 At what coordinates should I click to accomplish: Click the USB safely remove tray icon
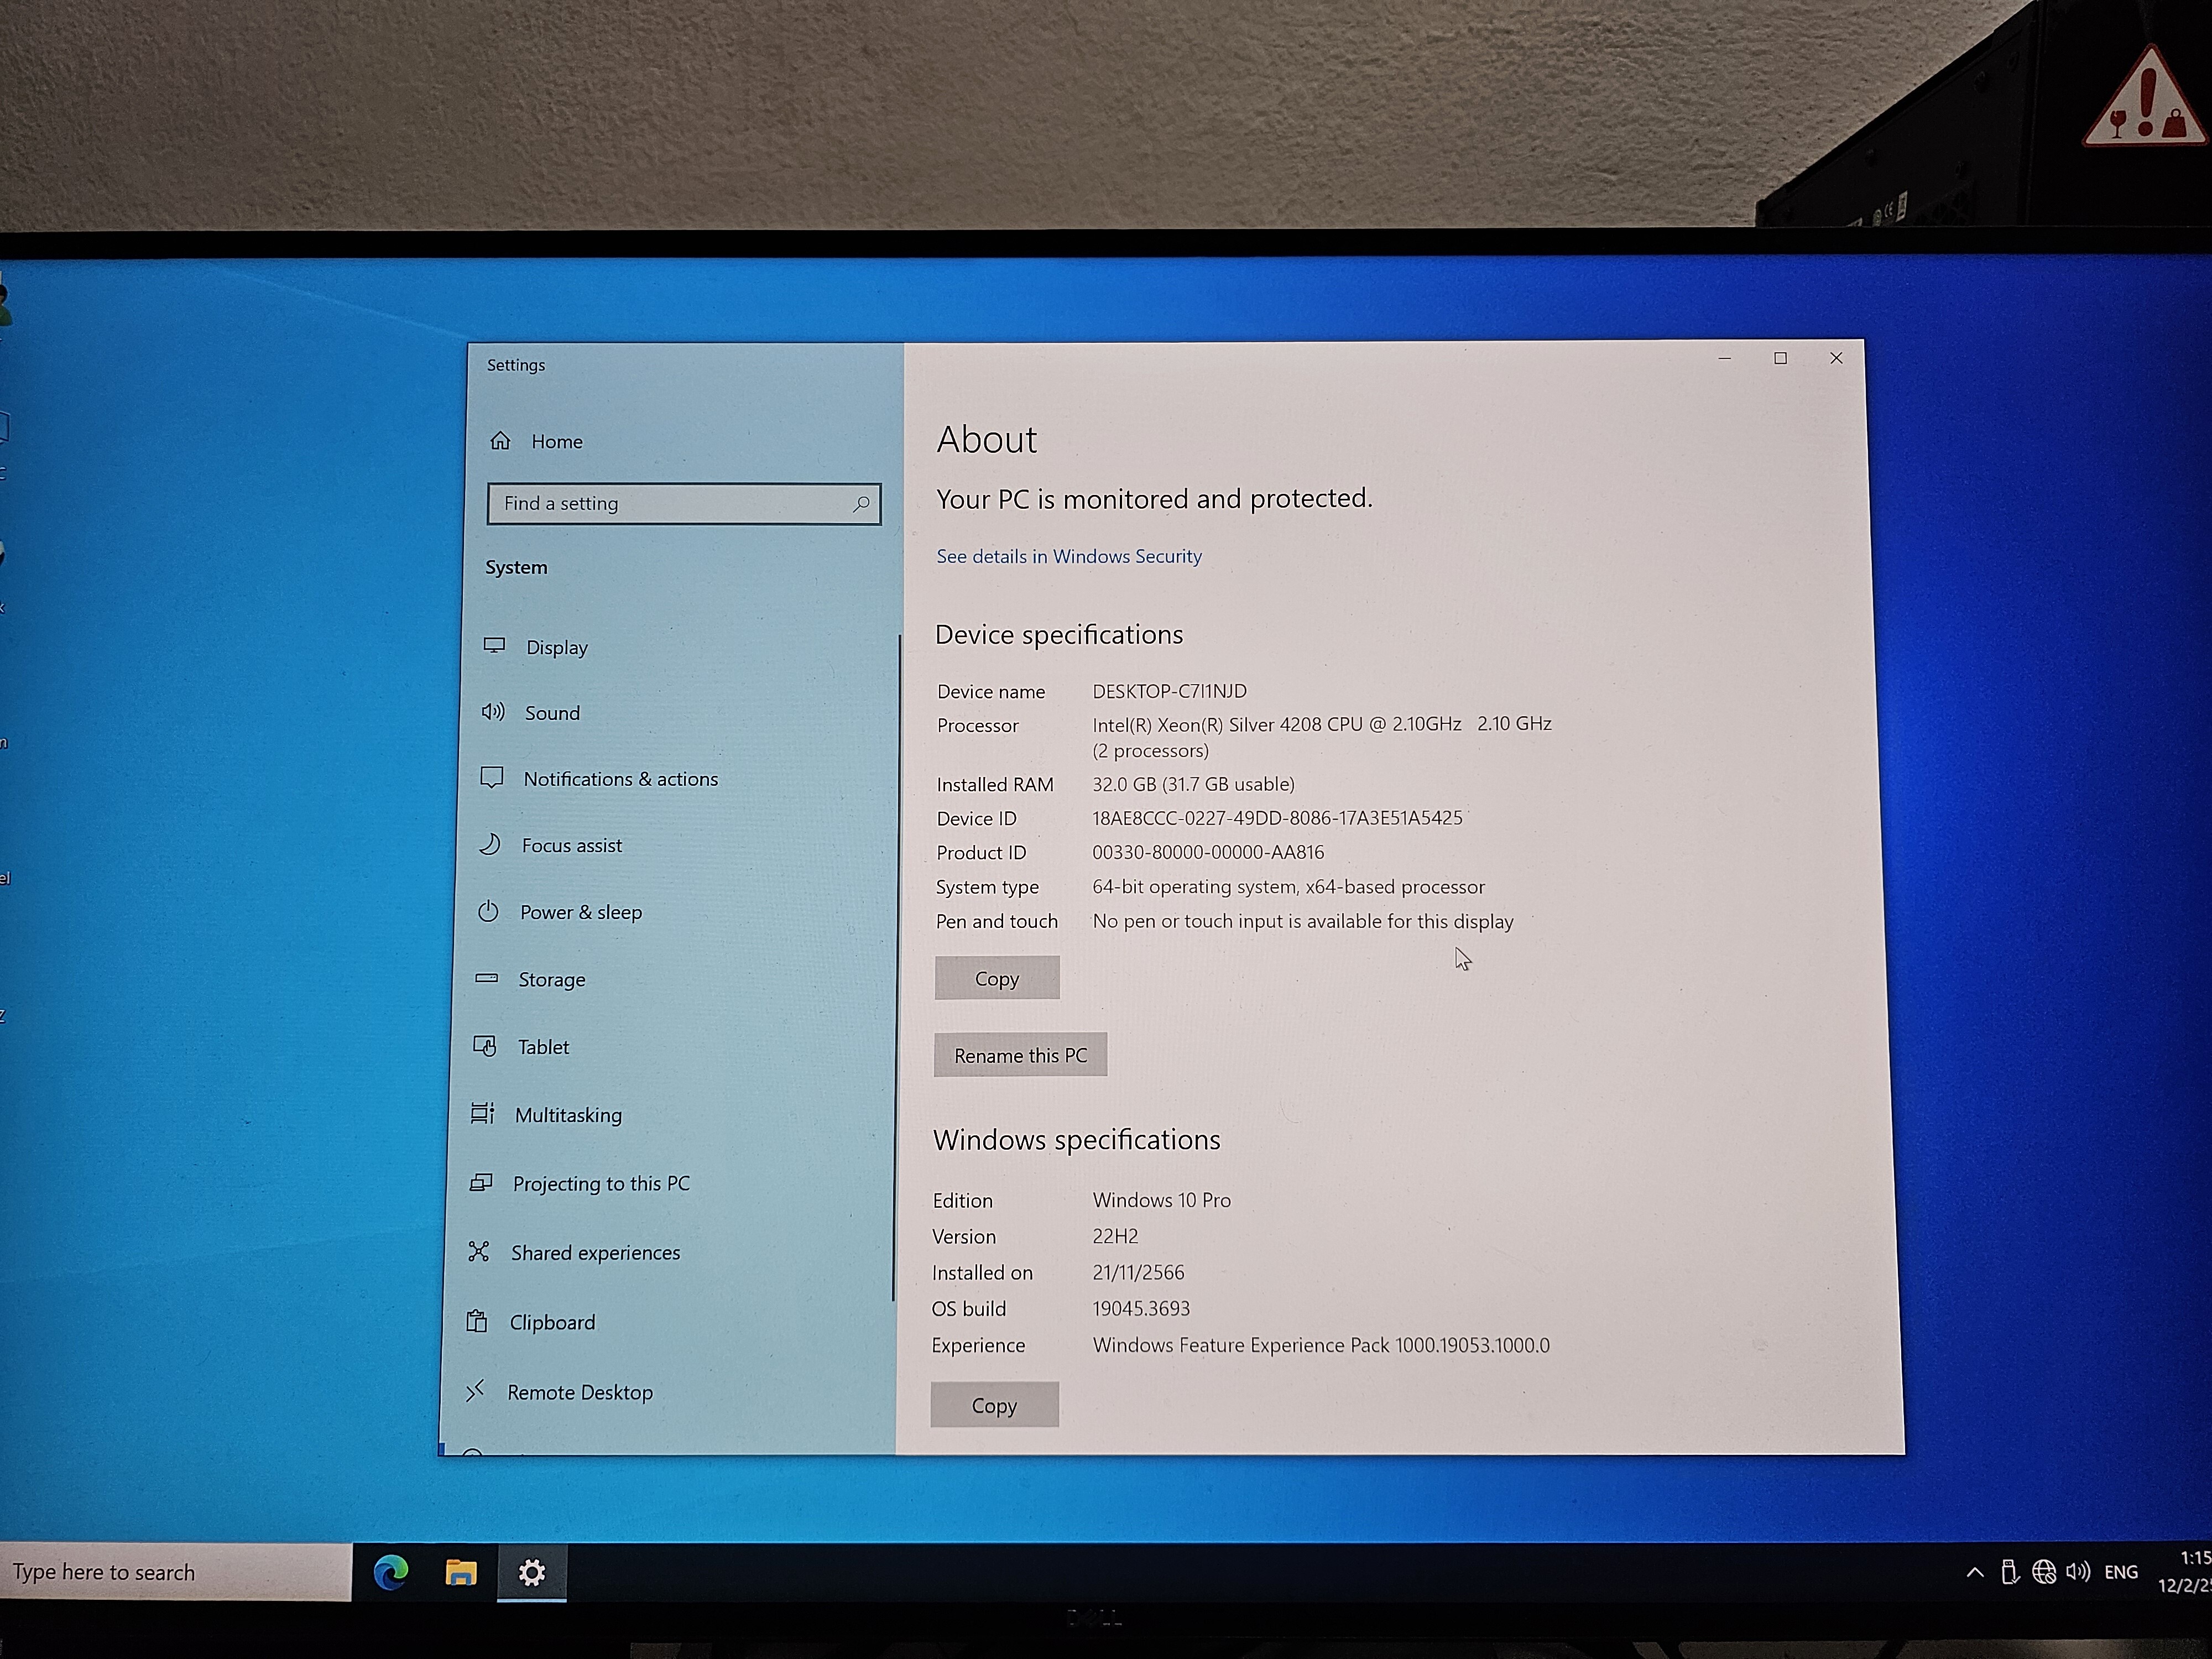pyautogui.click(x=2009, y=1573)
